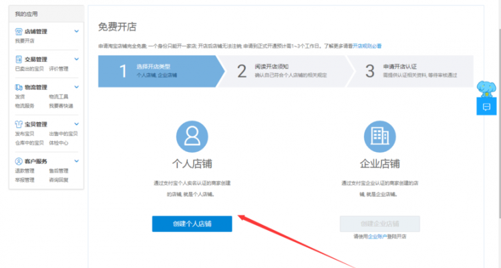The height and width of the screenshot is (268, 501).
Task: Open the blue chat message icon
Action: [486, 107]
